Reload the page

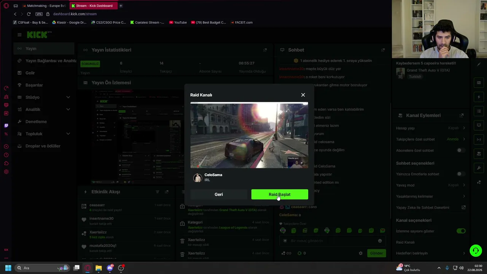click(29, 14)
